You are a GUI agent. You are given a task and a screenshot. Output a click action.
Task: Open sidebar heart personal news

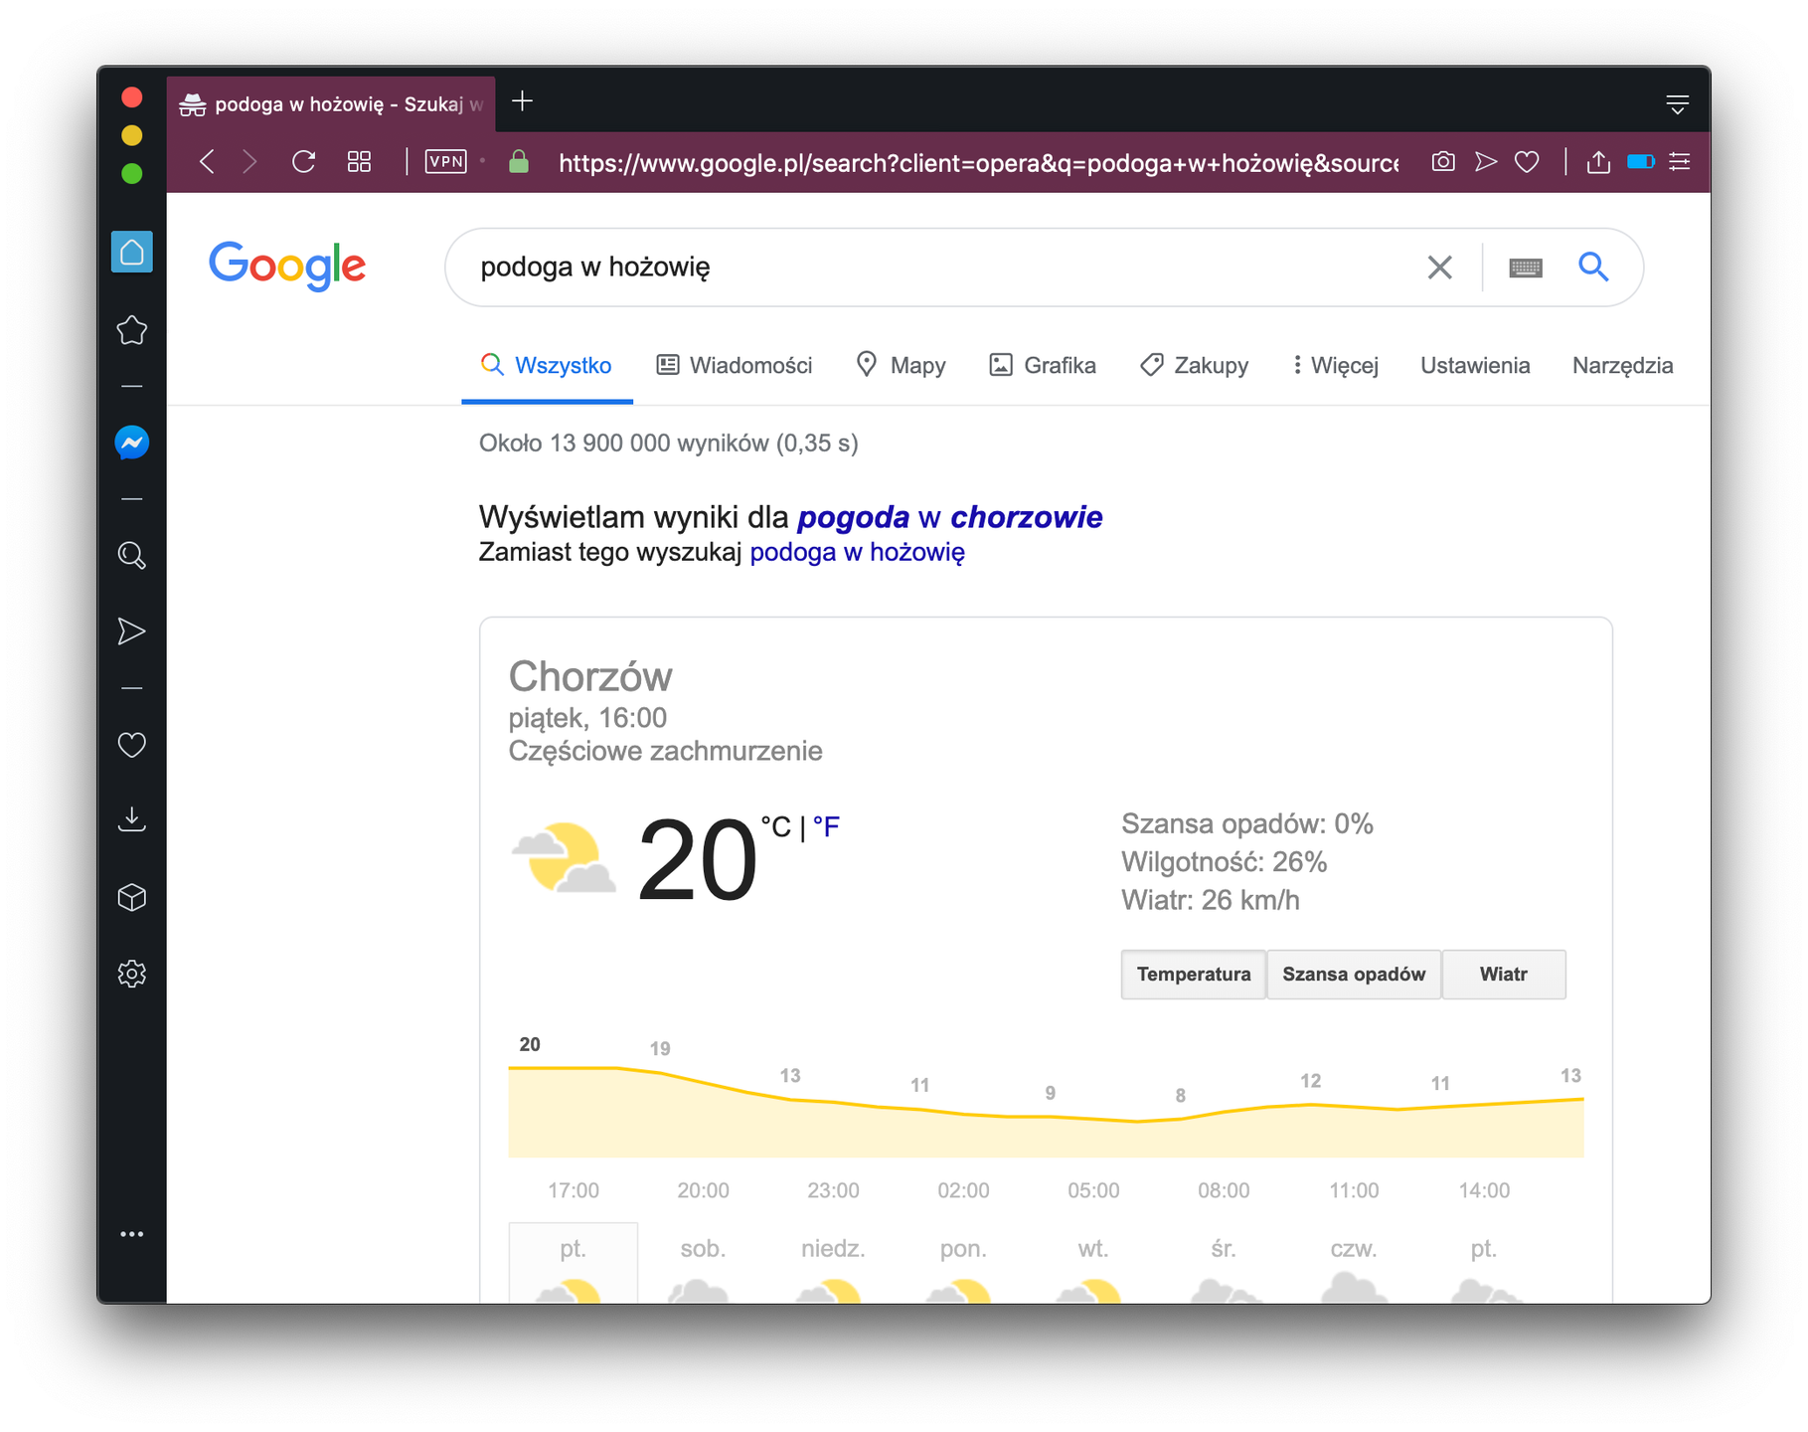pyautogui.click(x=131, y=745)
